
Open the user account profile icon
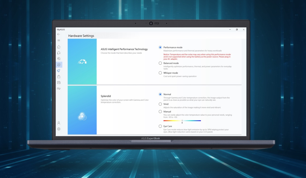(59, 123)
